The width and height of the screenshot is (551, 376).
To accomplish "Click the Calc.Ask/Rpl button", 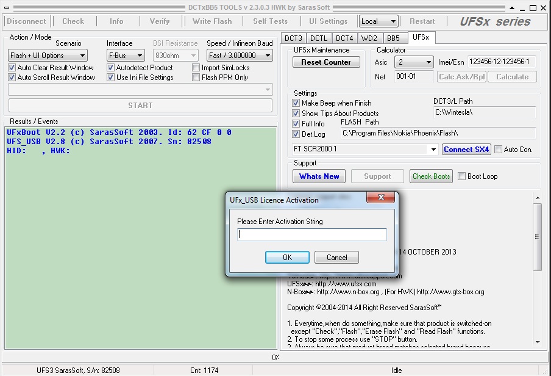I will [x=462, y=77].
